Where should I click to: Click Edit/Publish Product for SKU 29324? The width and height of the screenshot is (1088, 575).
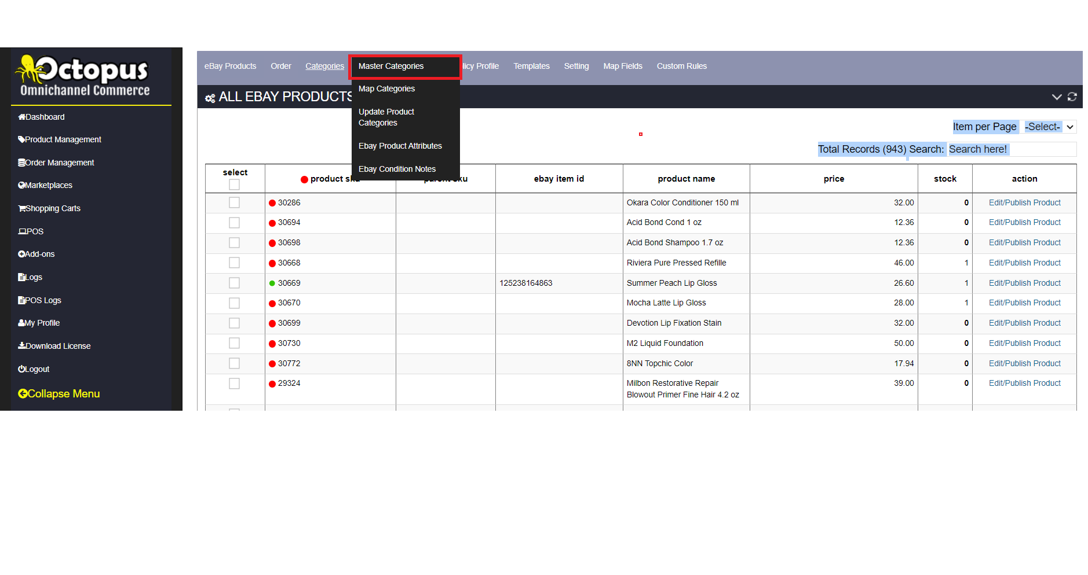click(1024, 383)
